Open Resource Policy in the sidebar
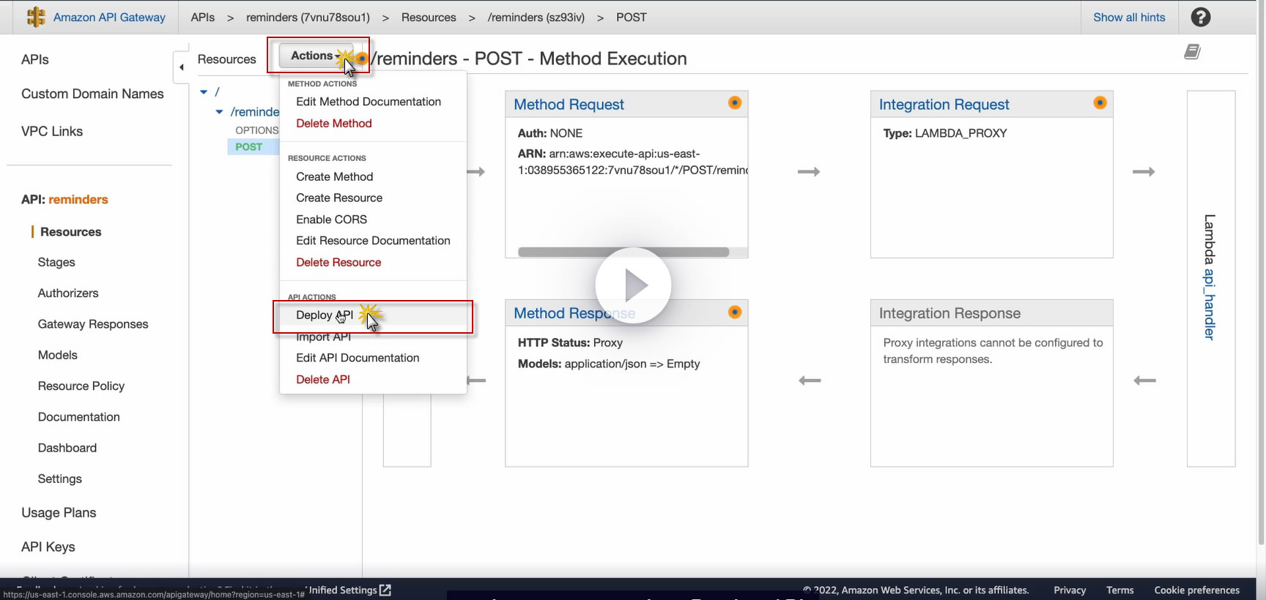This screenshot has width=1266, height=600. click(x=81, y=386)
